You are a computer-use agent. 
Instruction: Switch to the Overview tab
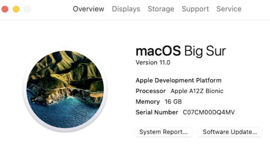[x=88, y=9]
